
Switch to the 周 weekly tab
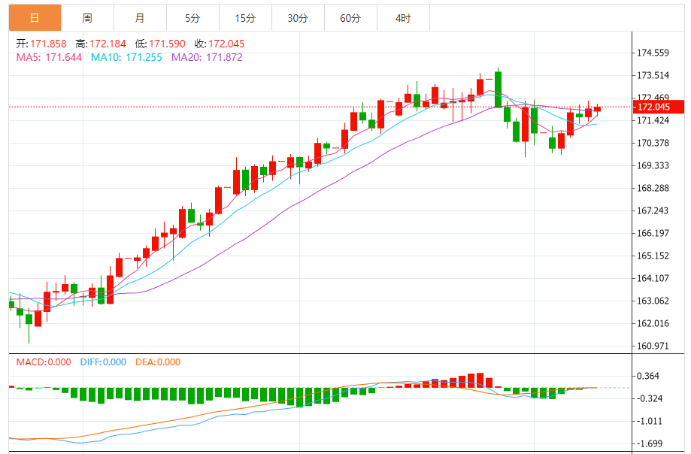tap(87, 18)
